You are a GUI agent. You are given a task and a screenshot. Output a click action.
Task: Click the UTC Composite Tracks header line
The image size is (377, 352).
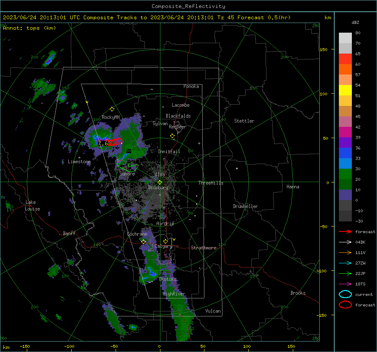(147, 18)
